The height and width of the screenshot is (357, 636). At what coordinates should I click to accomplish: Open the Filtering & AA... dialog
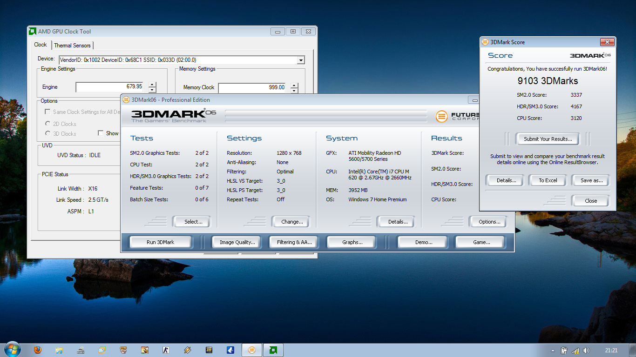(294, 242)
